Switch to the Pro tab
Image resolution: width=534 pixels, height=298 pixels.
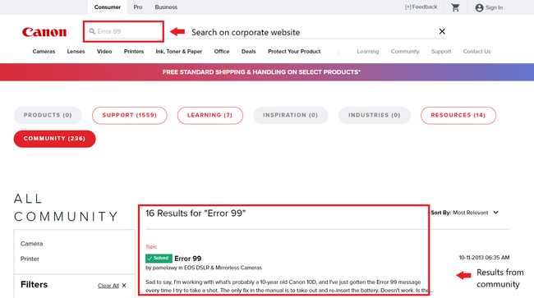tap(137, 7)
